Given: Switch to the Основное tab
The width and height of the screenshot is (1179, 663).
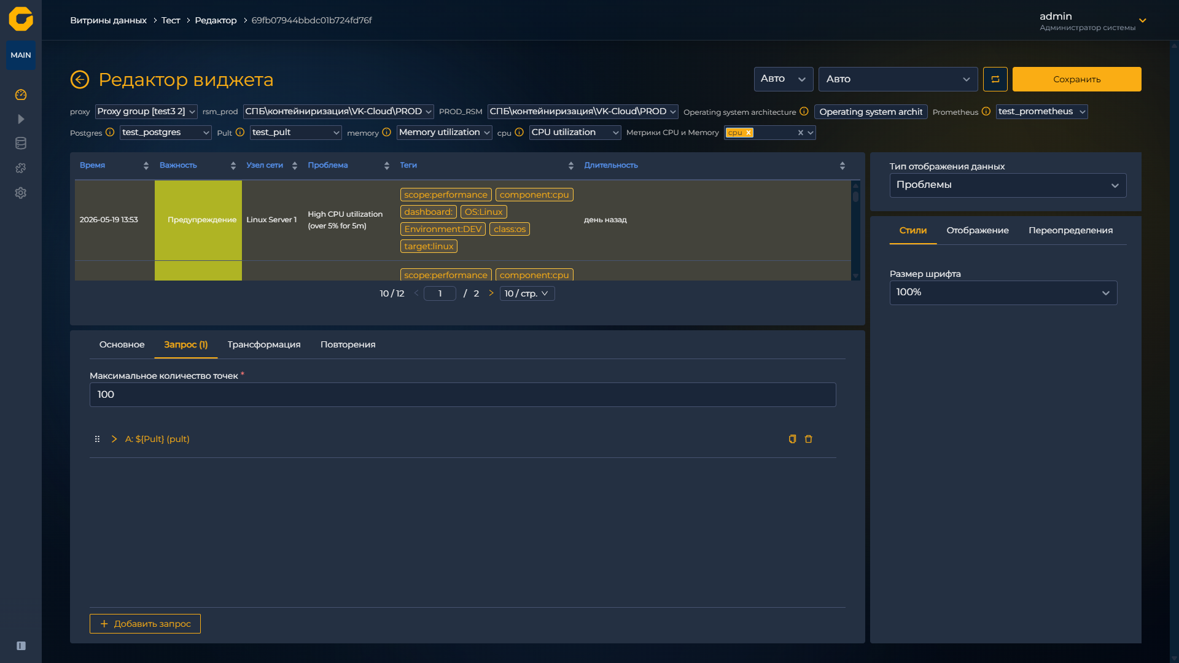Looking at the screenshot, I should [122, 344].
